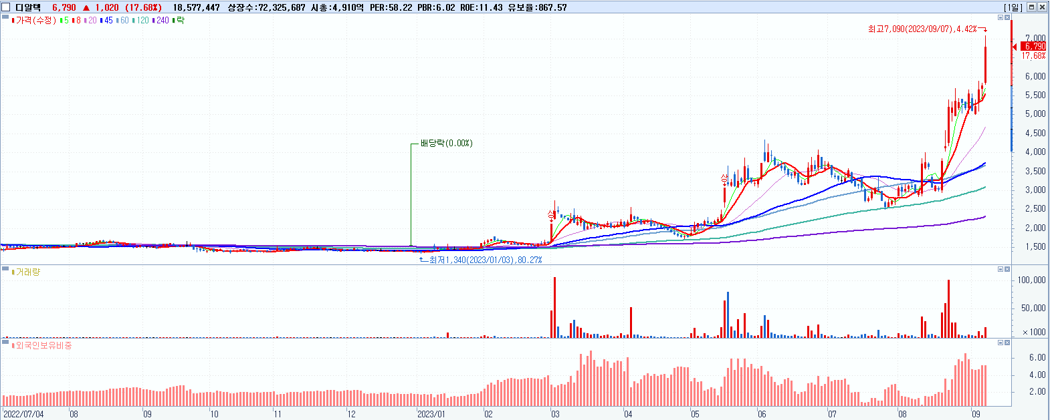
Task: Maximize the chart window via title bar
Action: coord(1031,7)
